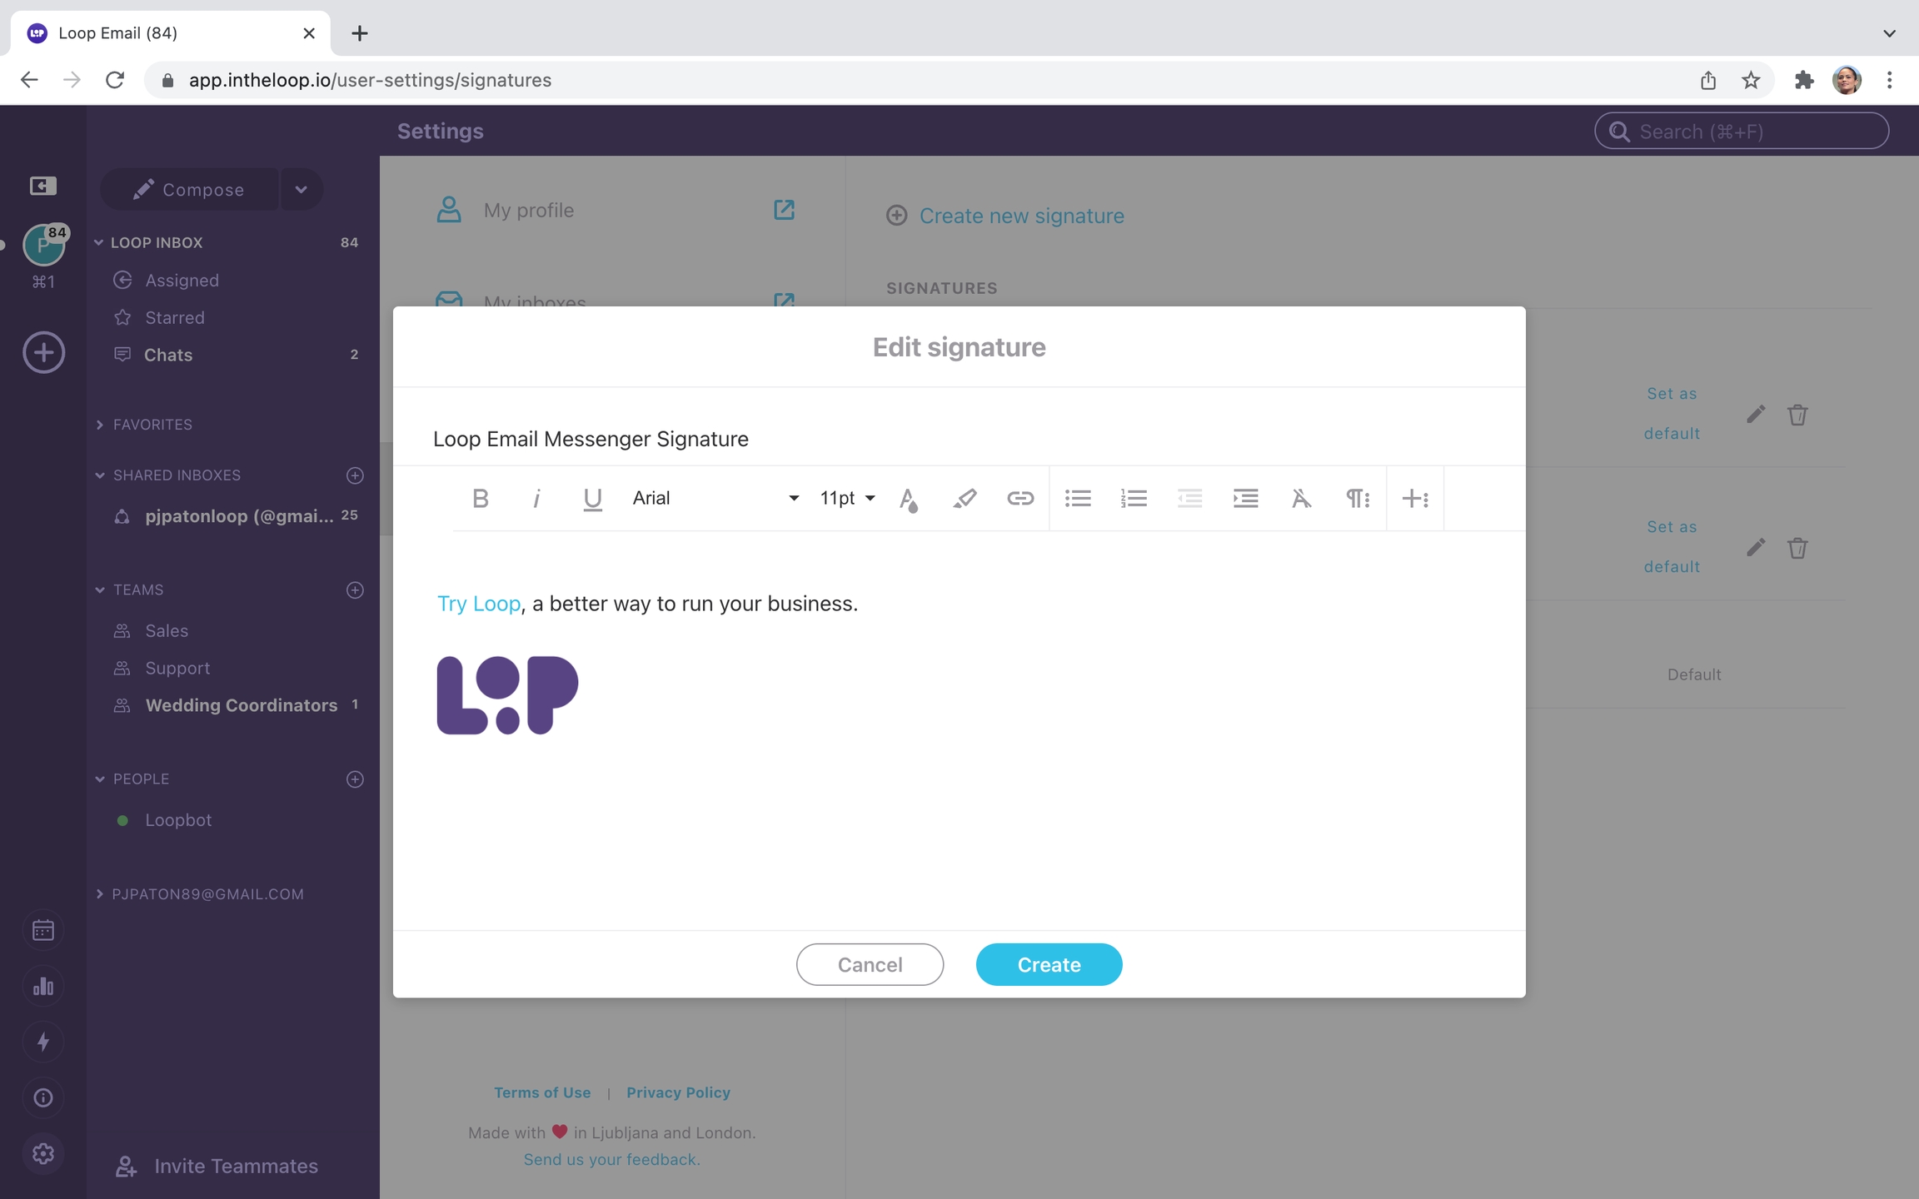Screen dimensions: 1919x1199
Task: Edit the signature name field
Action: click(x=958, y=439)
